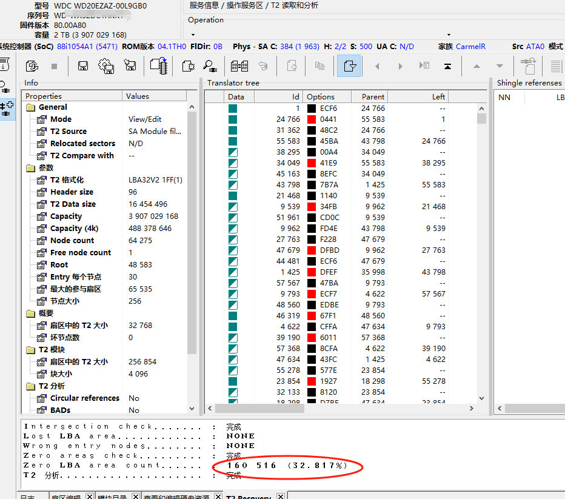The height and width of the screenshot is (499, 565).
Task: Close the 扇区编辑 tab
Action: click(x=90, y=496)
